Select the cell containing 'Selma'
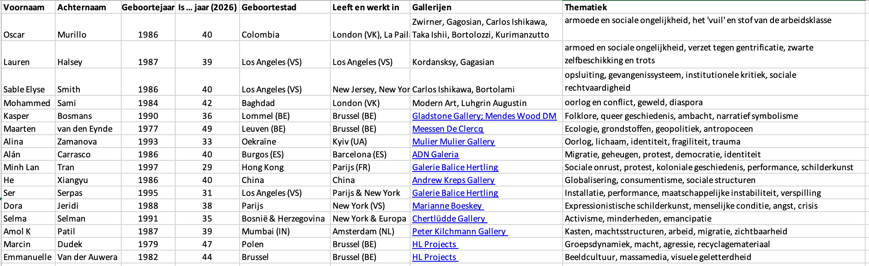Image resolution: width=869 pixels, height=266 pixels. click(28, 219)
